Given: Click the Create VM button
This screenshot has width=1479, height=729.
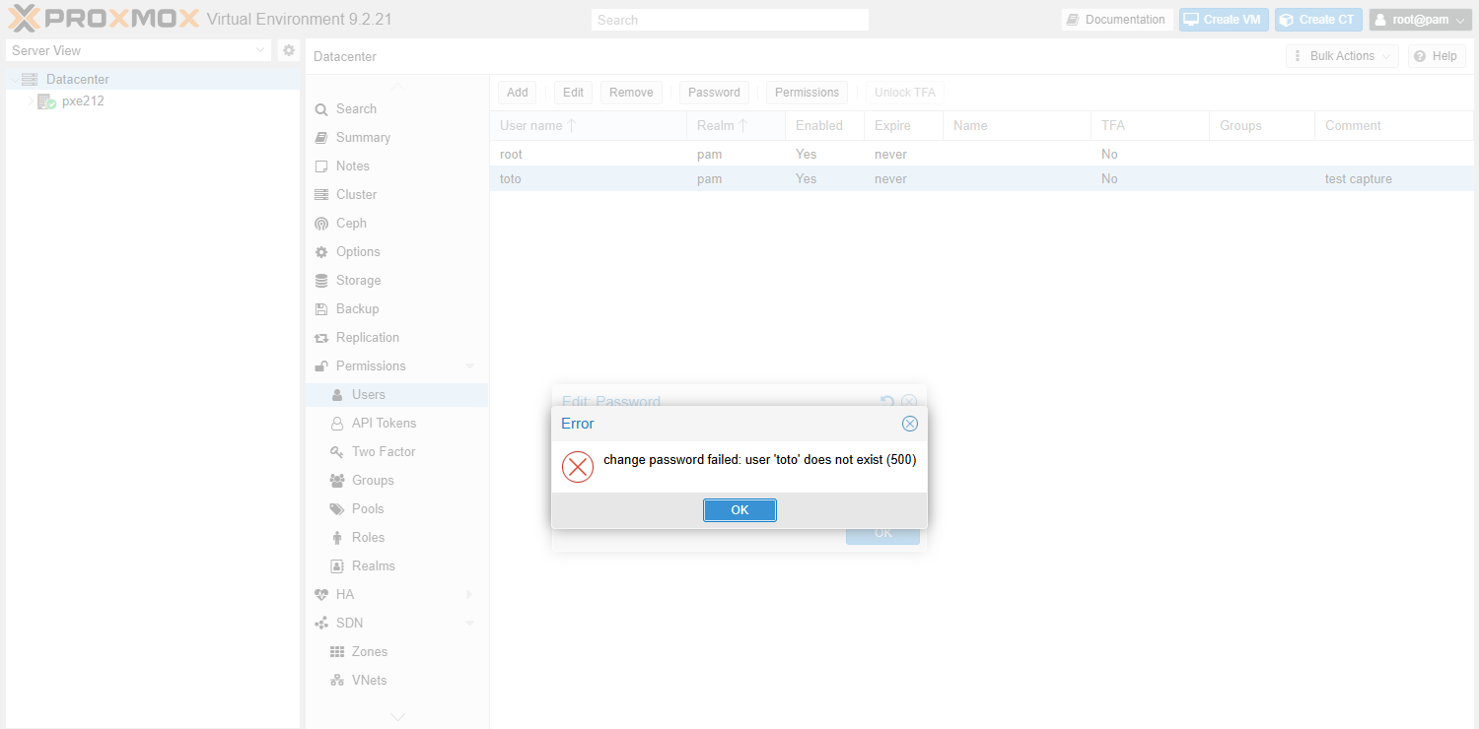Looking at the screenshot, I should [x=1224, y=20].
